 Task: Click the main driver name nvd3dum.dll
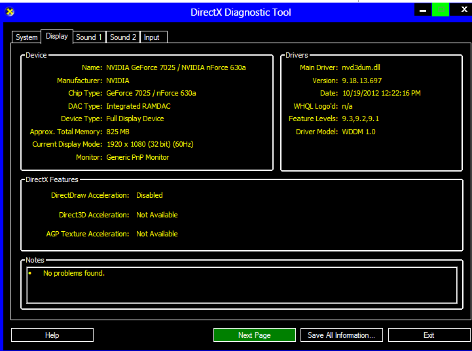click(361, 67)
